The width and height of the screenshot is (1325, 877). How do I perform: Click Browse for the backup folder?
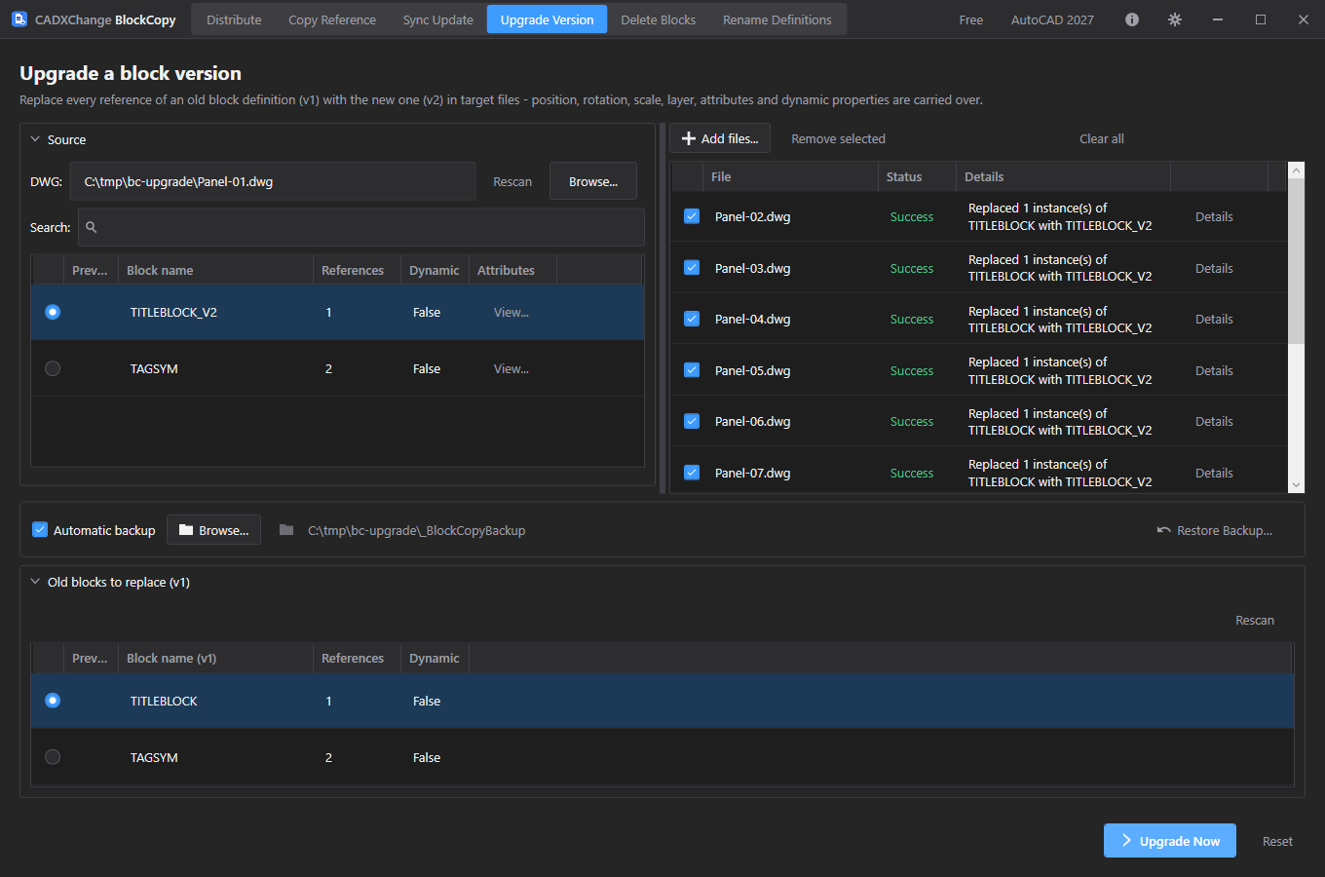(x=213, y=530)
